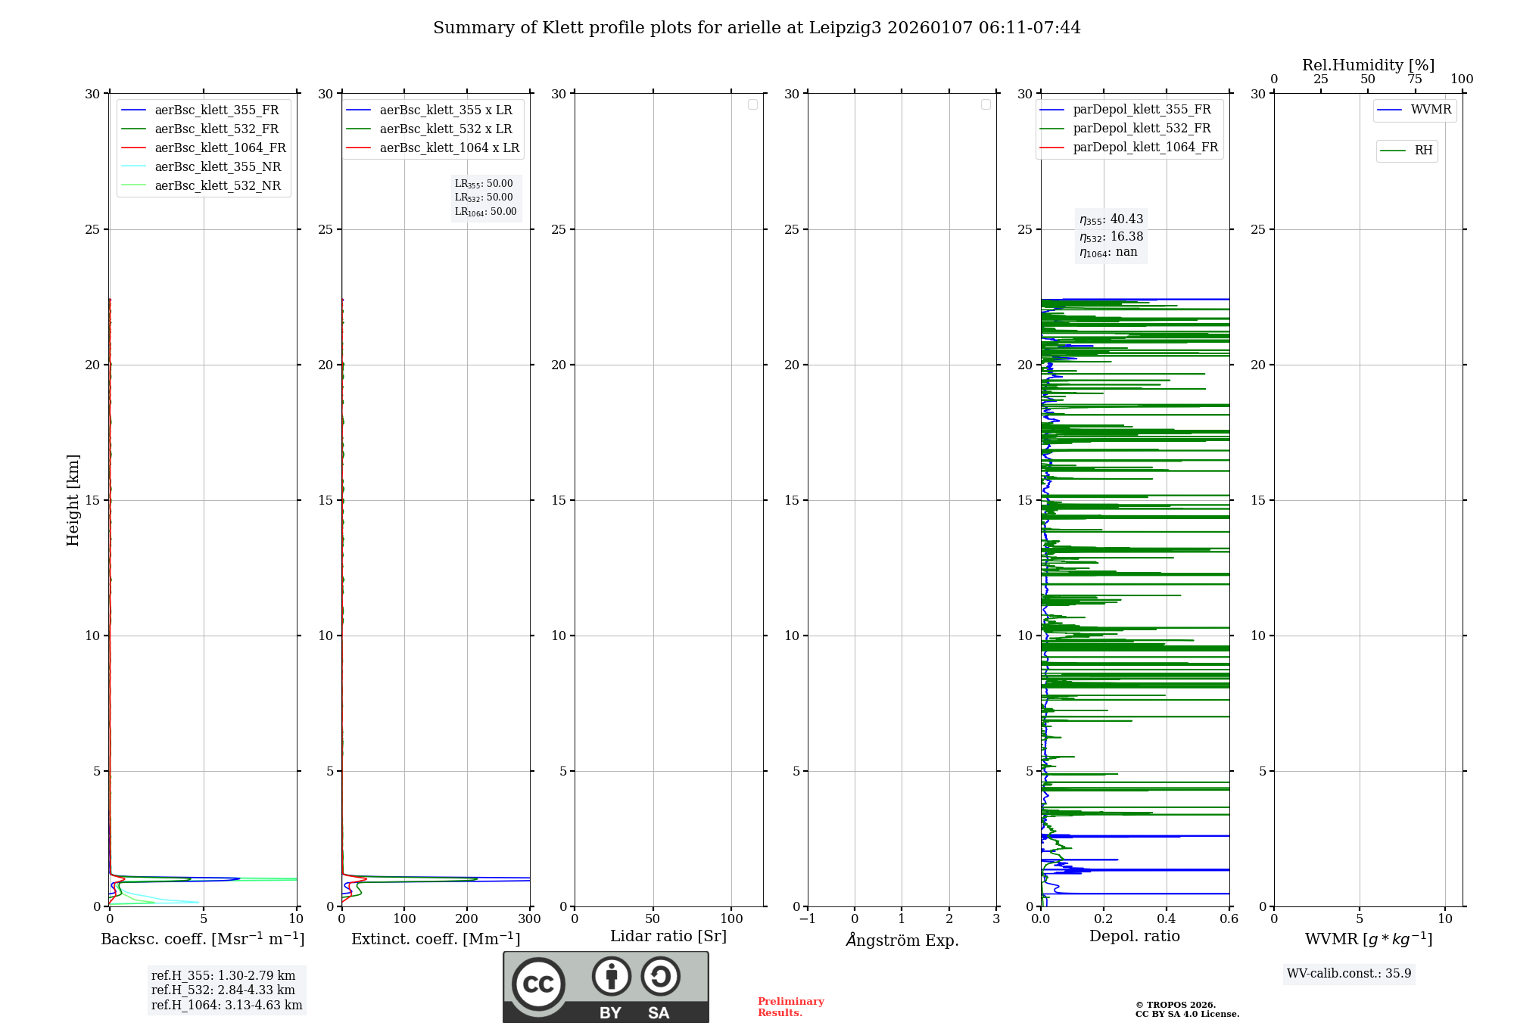Click the Creative Commons CC logo icon
This screenshot has width=1514, height=1029.
538,984
